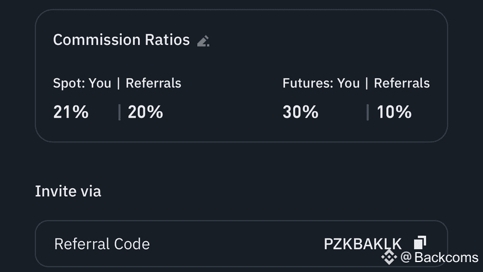This screenshot has height=272, width=483.
Task: Click the 'Spot: You' label
Action: click(82, 83)
